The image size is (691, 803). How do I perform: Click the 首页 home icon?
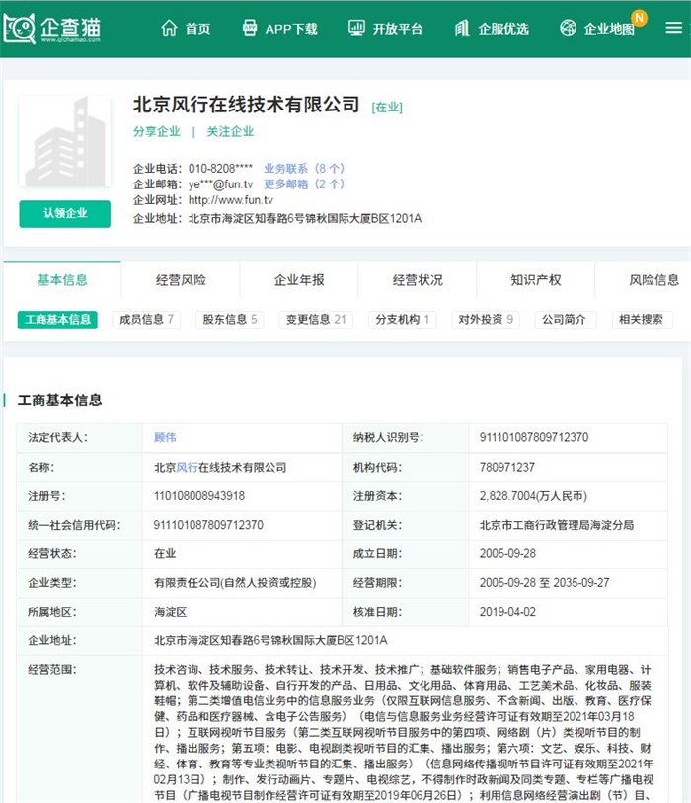(169, 28)
